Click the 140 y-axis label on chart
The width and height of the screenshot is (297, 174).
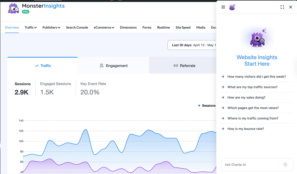(x=21, y=121)
